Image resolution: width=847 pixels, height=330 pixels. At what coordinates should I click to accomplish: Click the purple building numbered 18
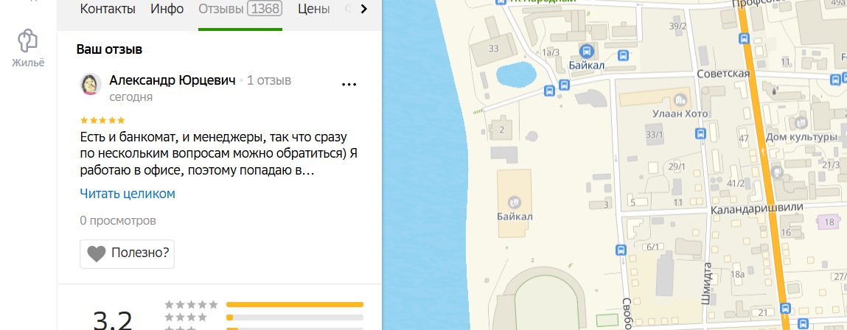829,222
